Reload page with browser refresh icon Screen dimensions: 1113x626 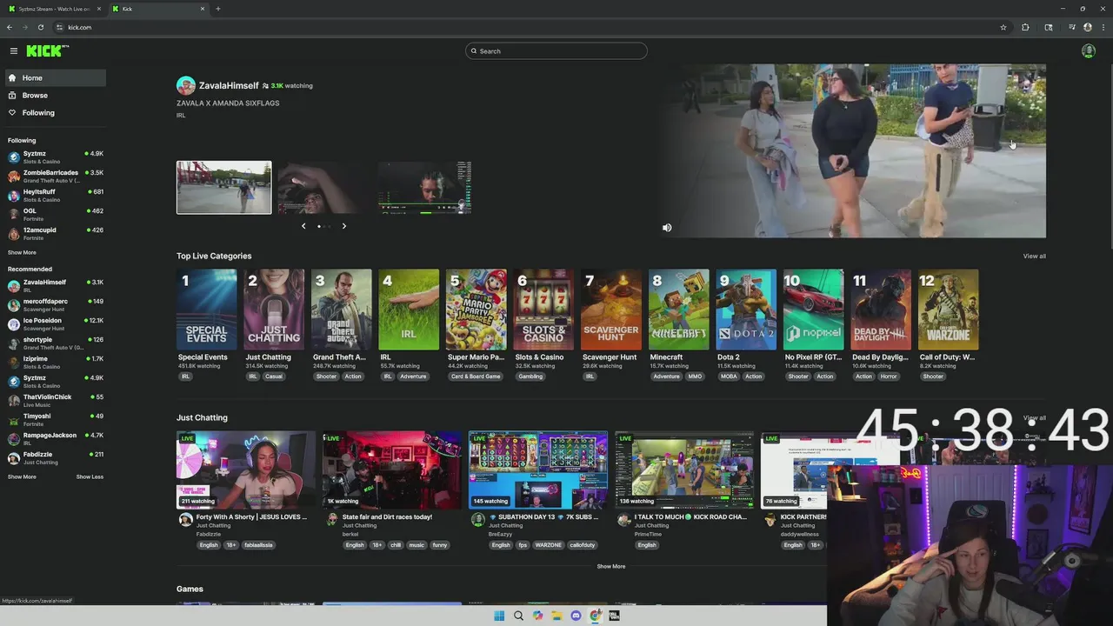(40, 27)
